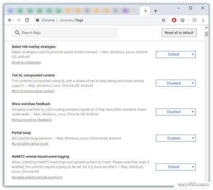213x190 pixels.
Task: Reload the page with the refresh icon
Action: pyautogui.click(x=27, y=20)
